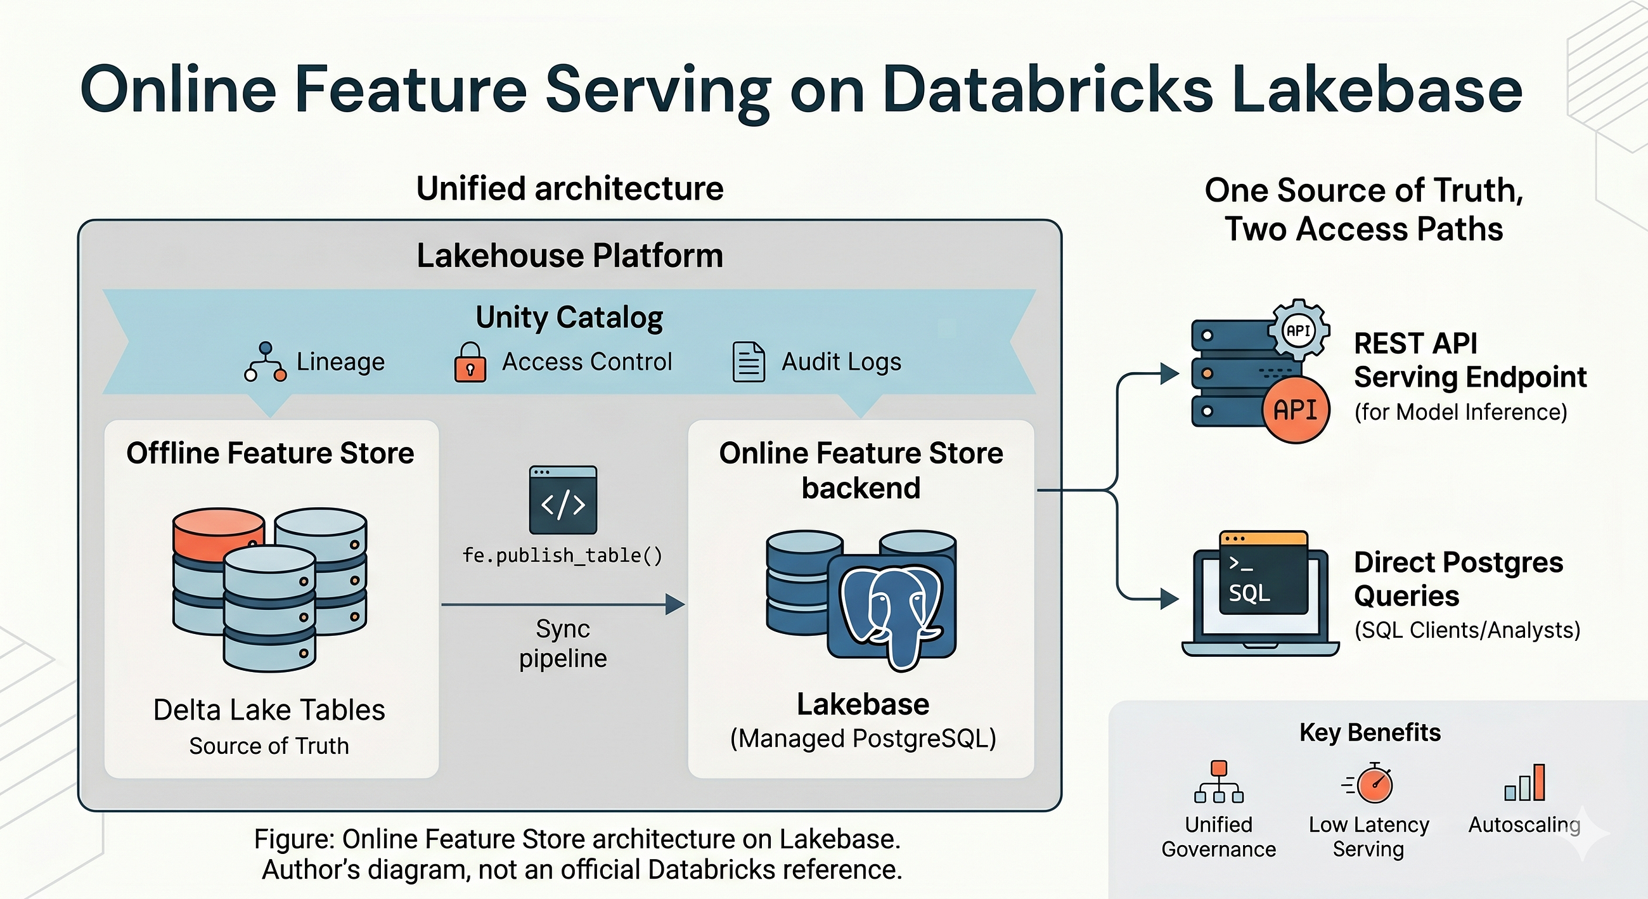Click the 'Lineage' label
Viewport: 1648px width, 899px height.
click(340, 362)
